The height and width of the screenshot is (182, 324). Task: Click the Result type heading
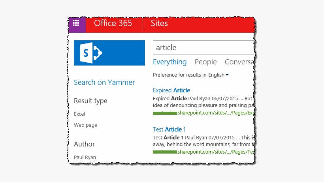(90, 101)
